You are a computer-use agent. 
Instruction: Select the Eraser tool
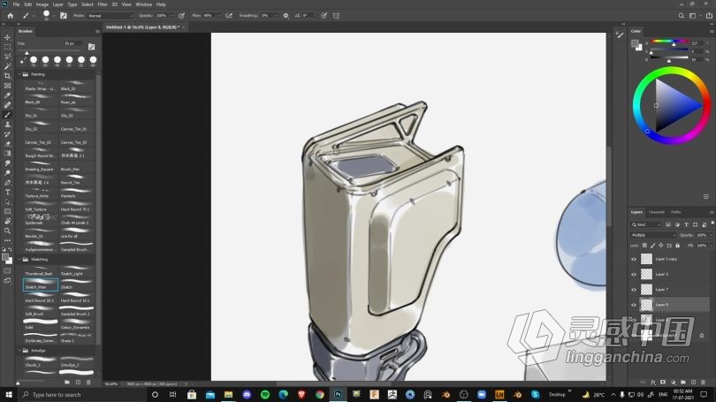(x=7, y=144)
